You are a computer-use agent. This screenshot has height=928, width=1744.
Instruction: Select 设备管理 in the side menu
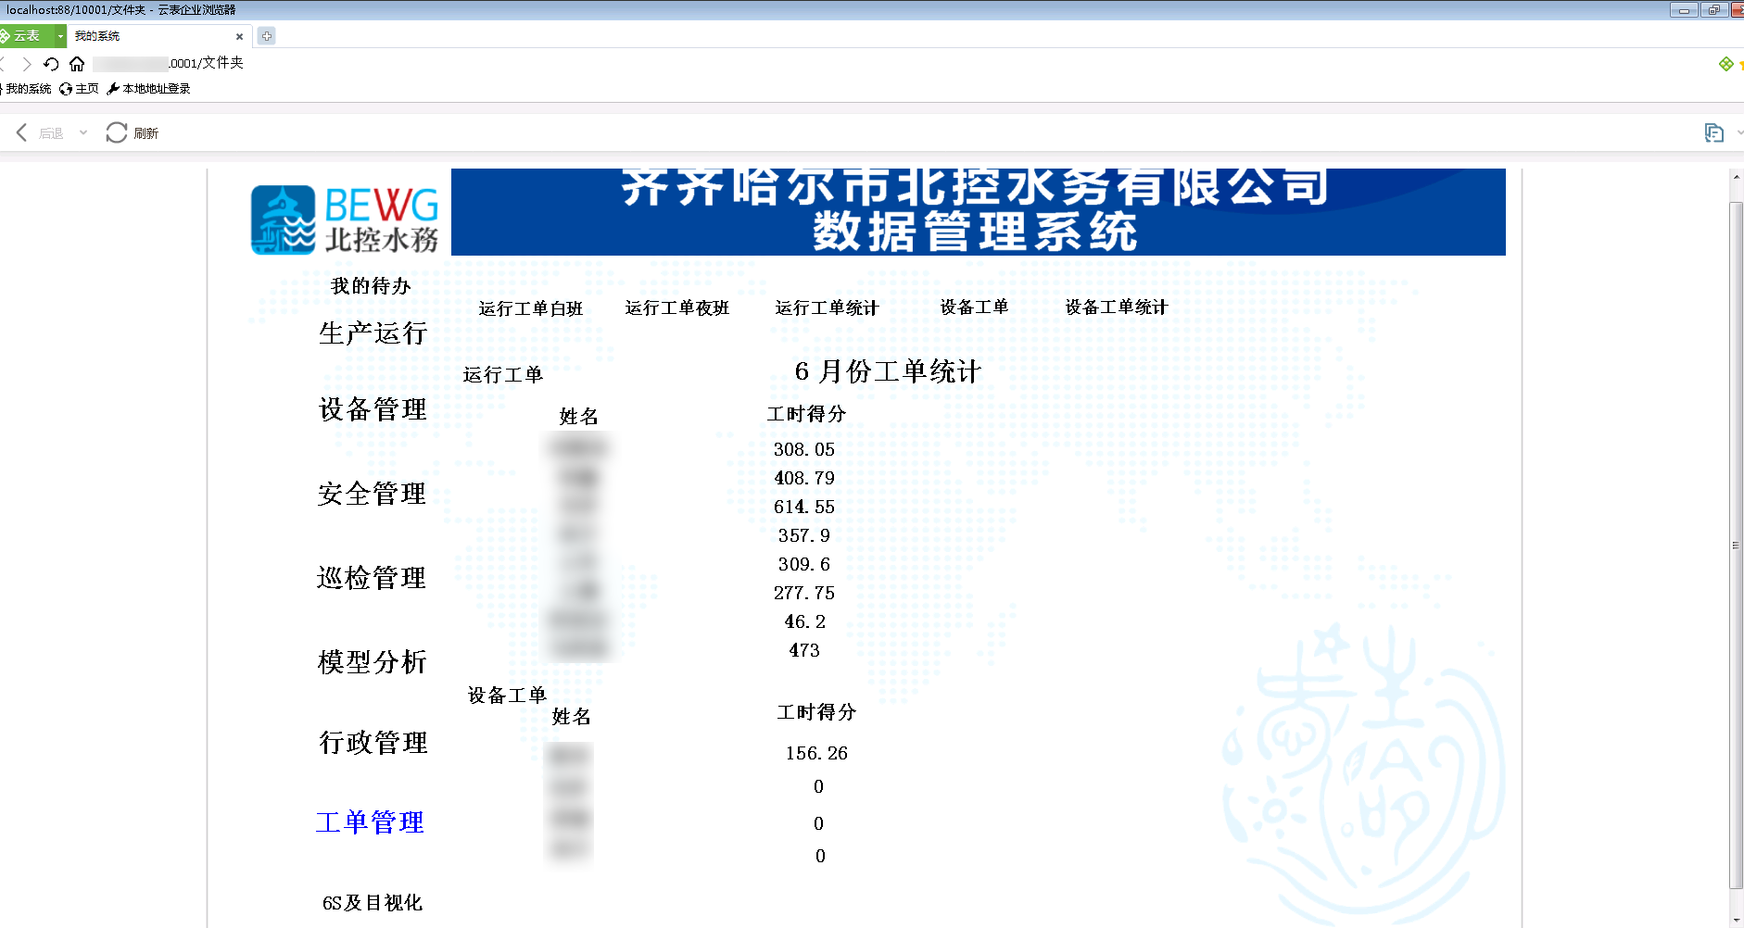(373, 409)
